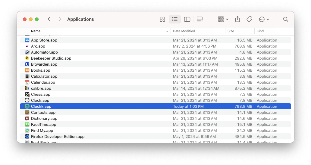Select the Chess.app file name
The height and width of the screenshot is (165, 311).
click(41, 94)
